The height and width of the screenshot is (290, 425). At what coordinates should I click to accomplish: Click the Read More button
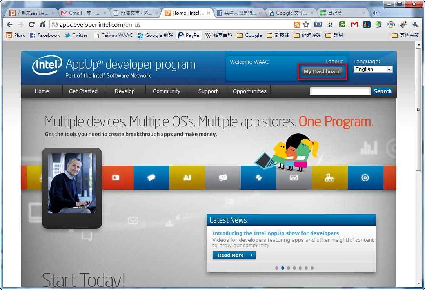[x=234, y=255]
